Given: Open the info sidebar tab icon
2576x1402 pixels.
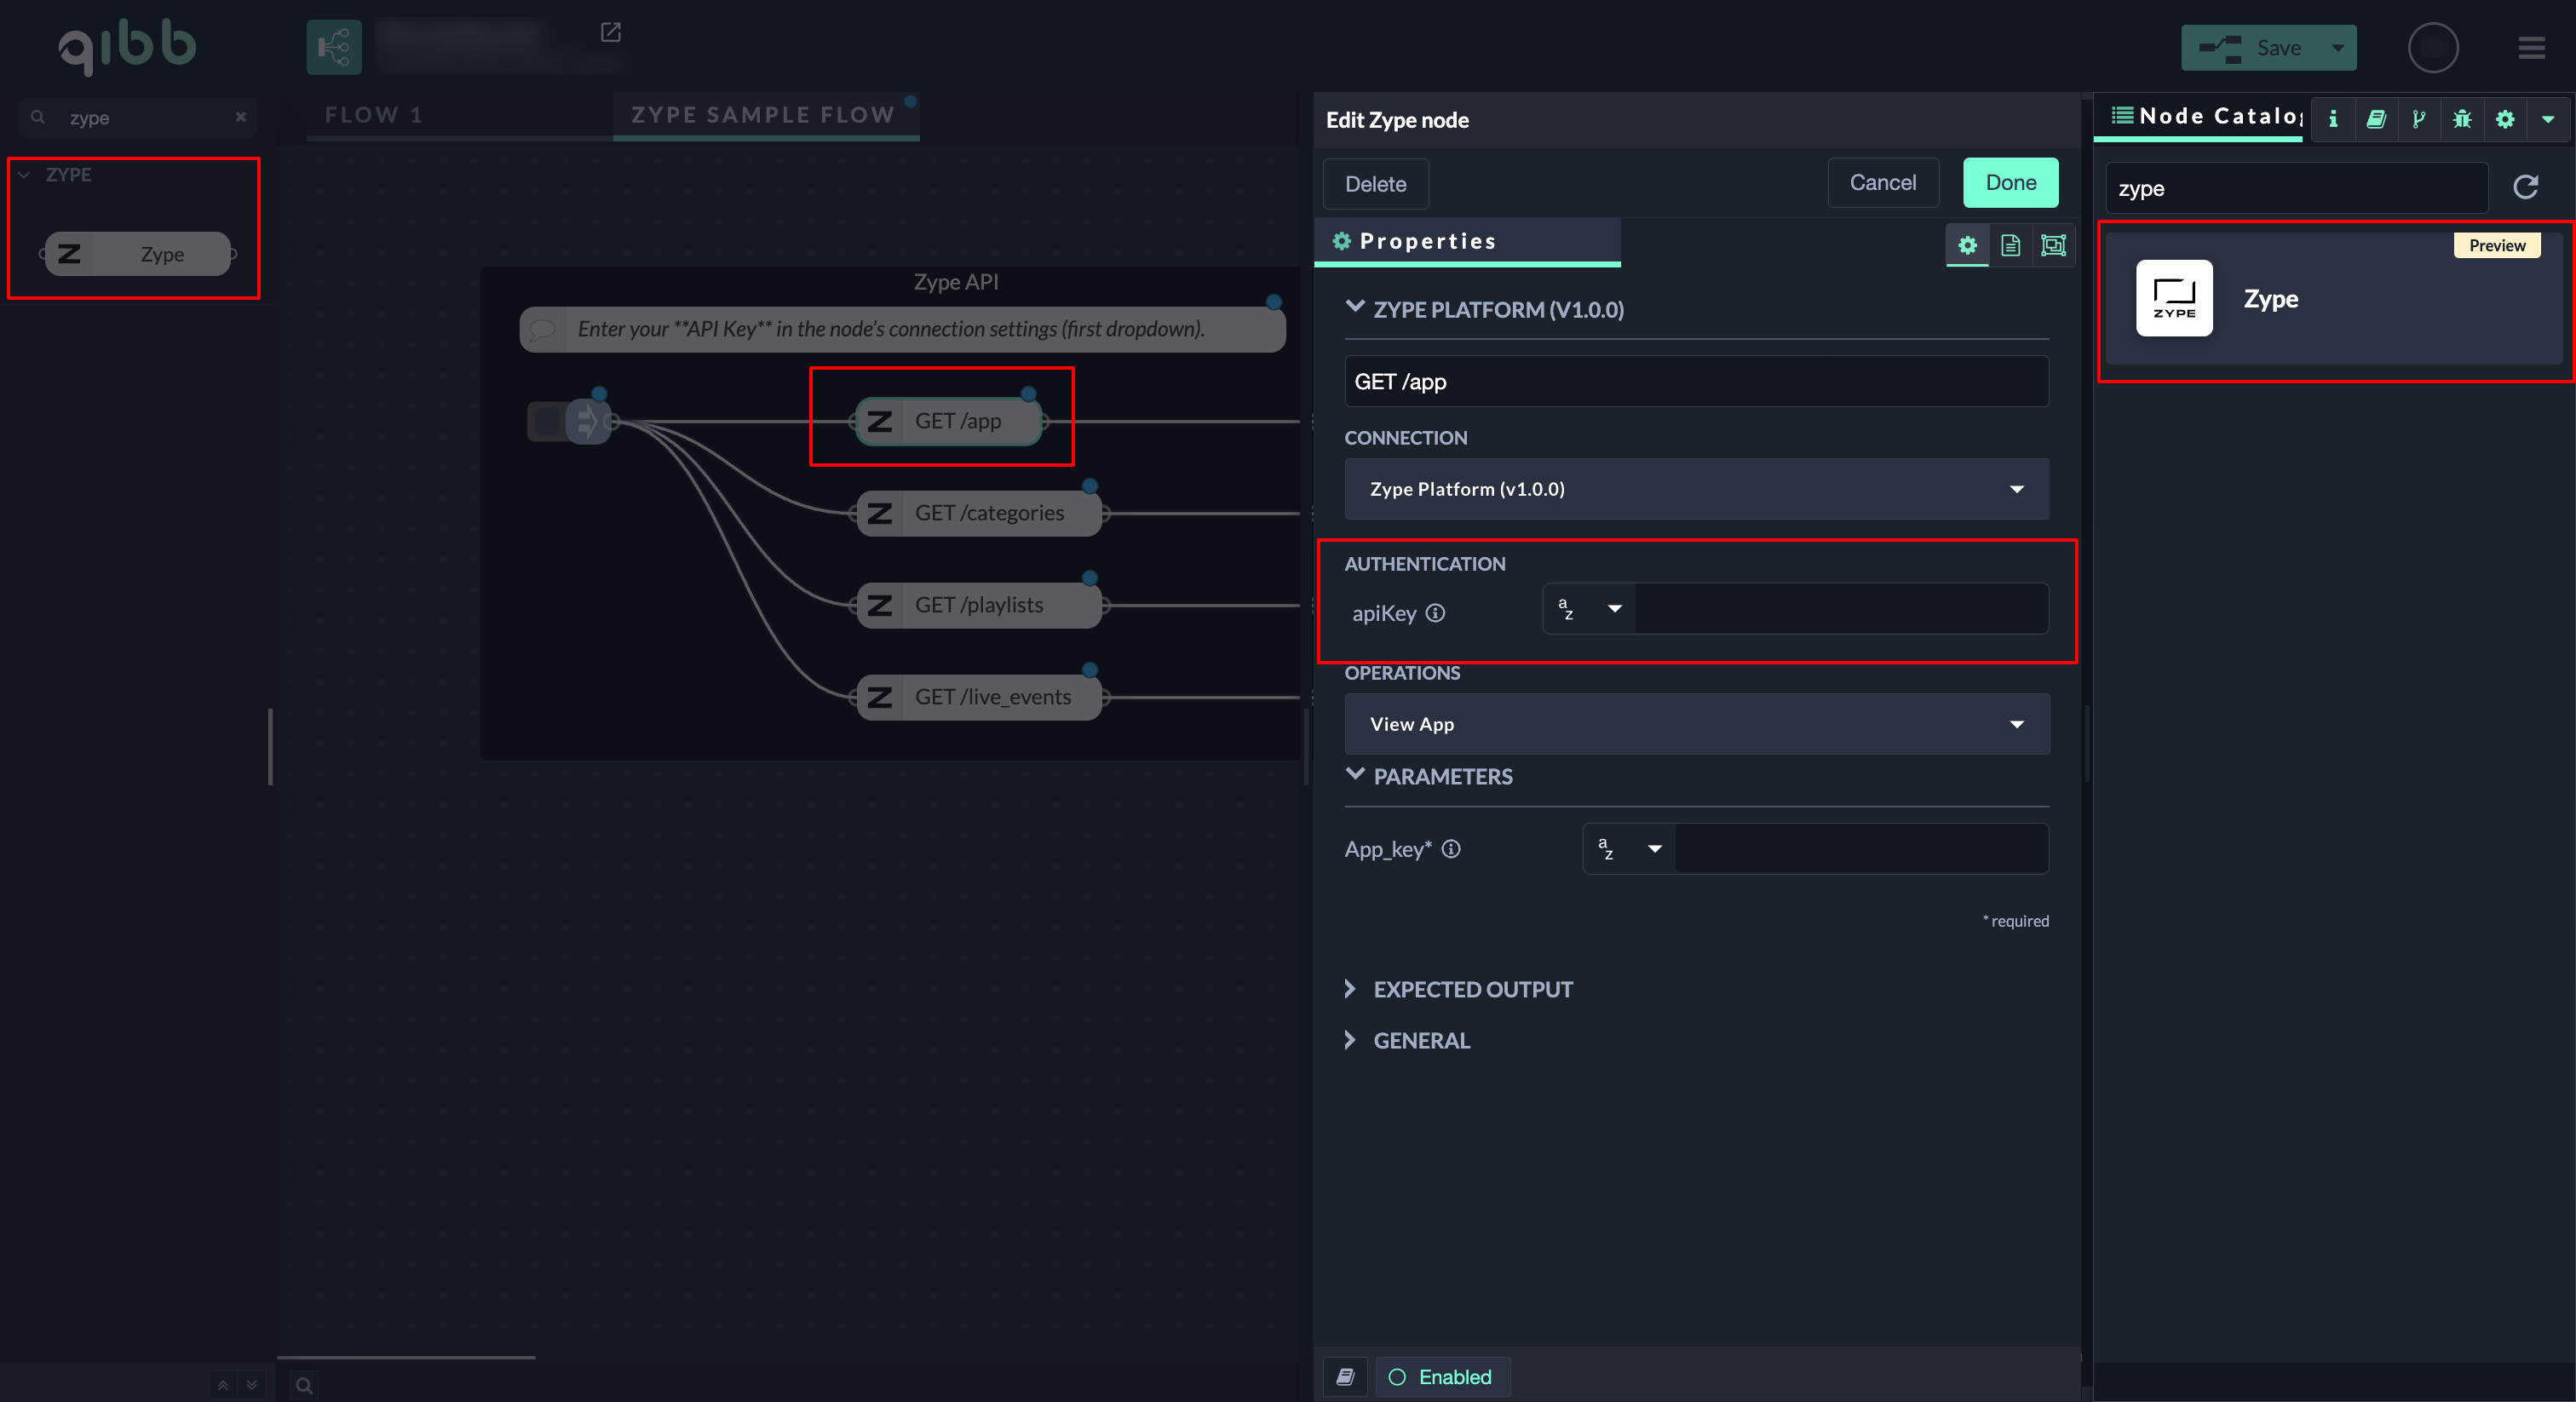Looking at the screenshot, I should coord(2333,119).
